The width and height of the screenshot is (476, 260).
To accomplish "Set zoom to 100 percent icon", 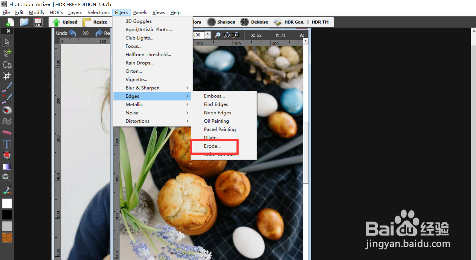I will (x=226, y=35).
